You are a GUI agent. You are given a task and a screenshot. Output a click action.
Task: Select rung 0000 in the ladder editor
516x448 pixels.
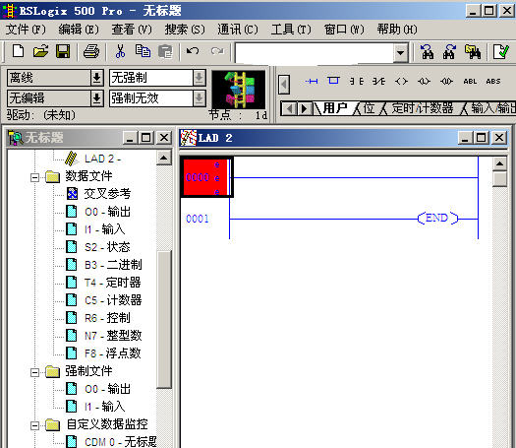tap(206, 177)
